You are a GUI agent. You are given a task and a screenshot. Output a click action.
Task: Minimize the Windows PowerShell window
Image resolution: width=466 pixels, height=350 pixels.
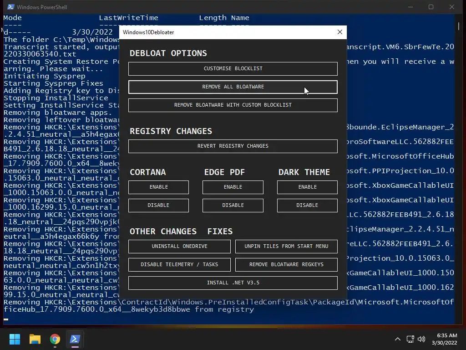(x=411, y=7)
